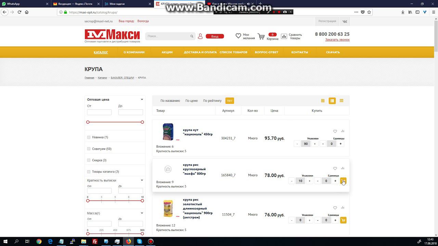Open the Windows Start menu
The height and width of the screenshot is (246, 438).
5,242
